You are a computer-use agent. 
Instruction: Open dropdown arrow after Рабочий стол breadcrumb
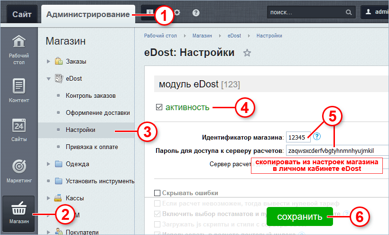[x=185, y=36]
